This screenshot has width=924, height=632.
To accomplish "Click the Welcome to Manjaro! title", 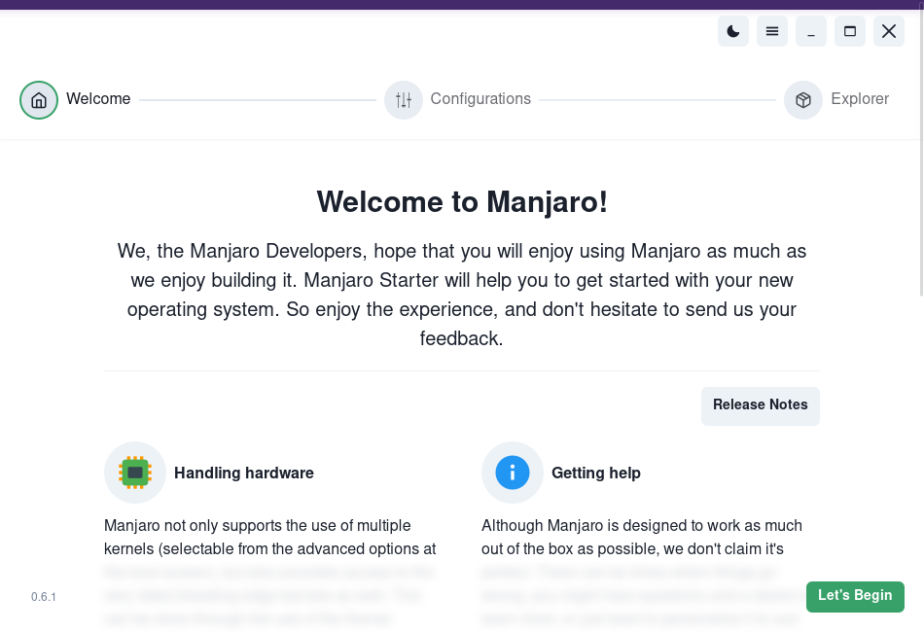I will tap(462, 202).
